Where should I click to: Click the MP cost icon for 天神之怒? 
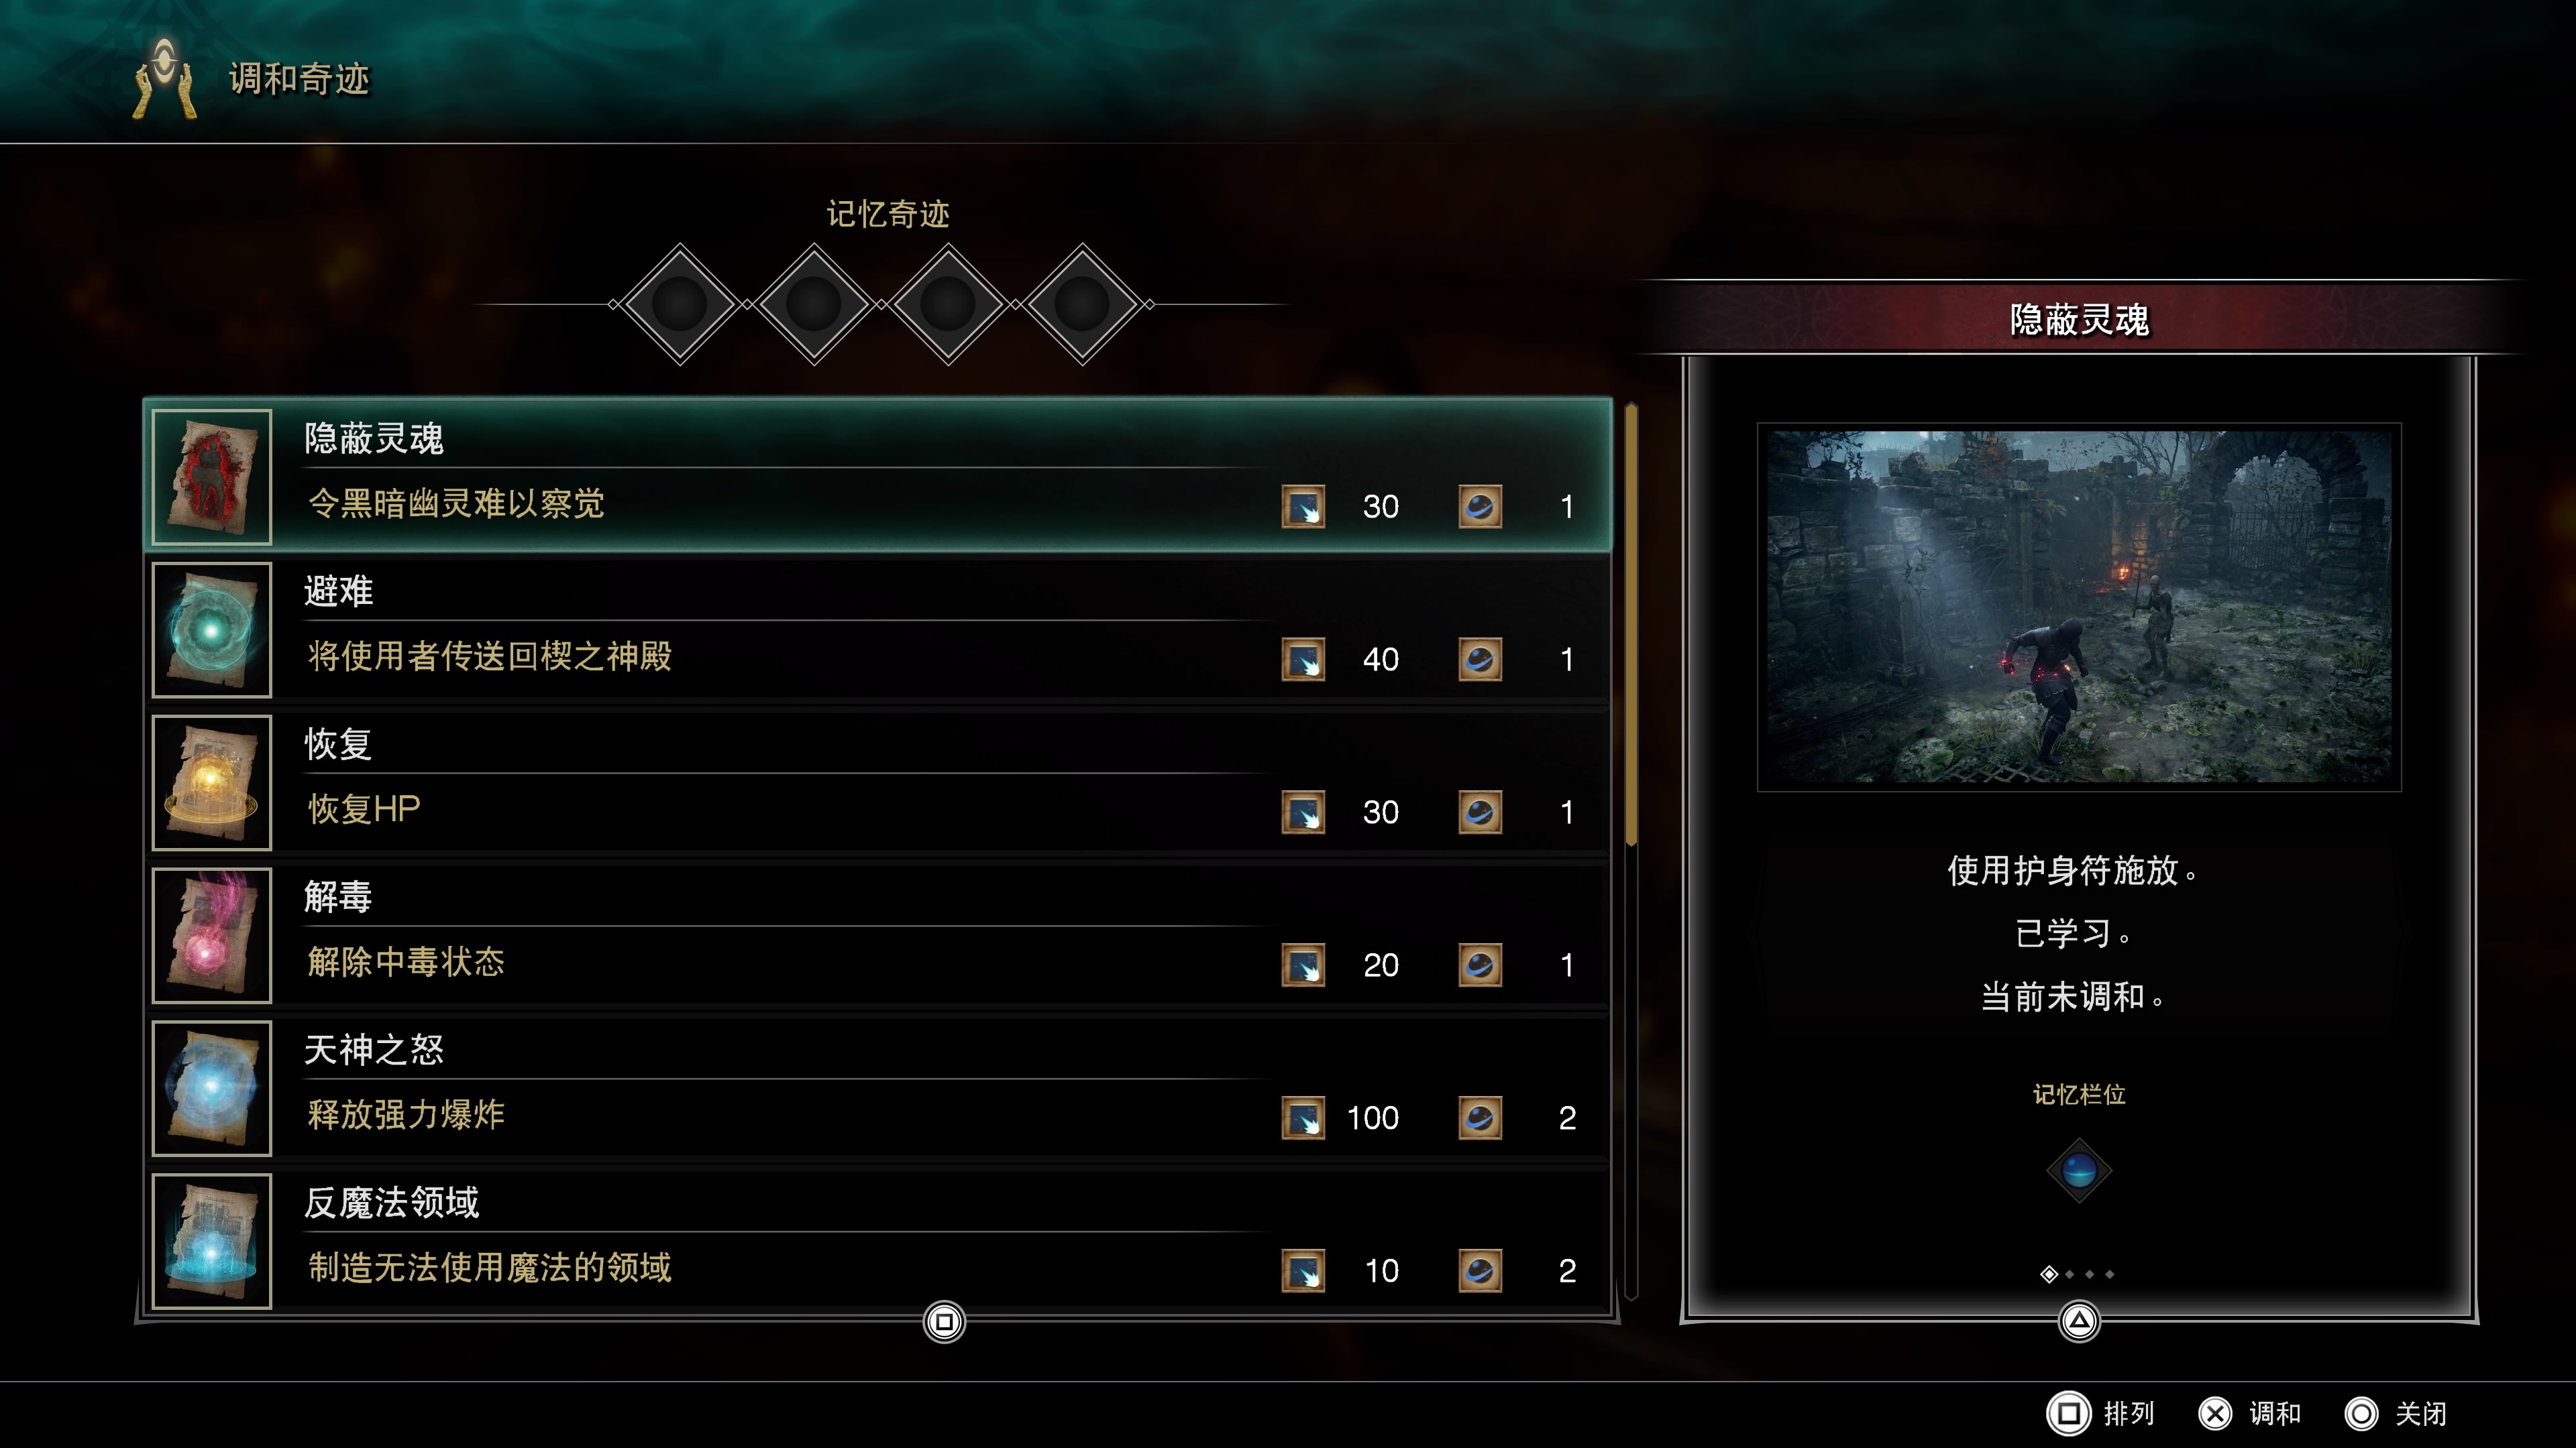pos(1303,1118)
